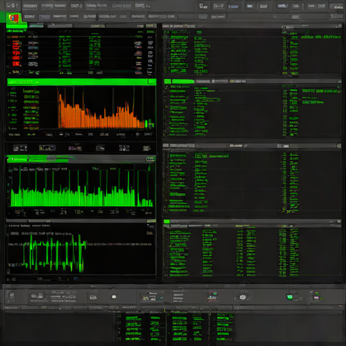The image size is (346, 346).
Task: Click the red and blue icon below the orange chart
Action: [x=75, y=148]
